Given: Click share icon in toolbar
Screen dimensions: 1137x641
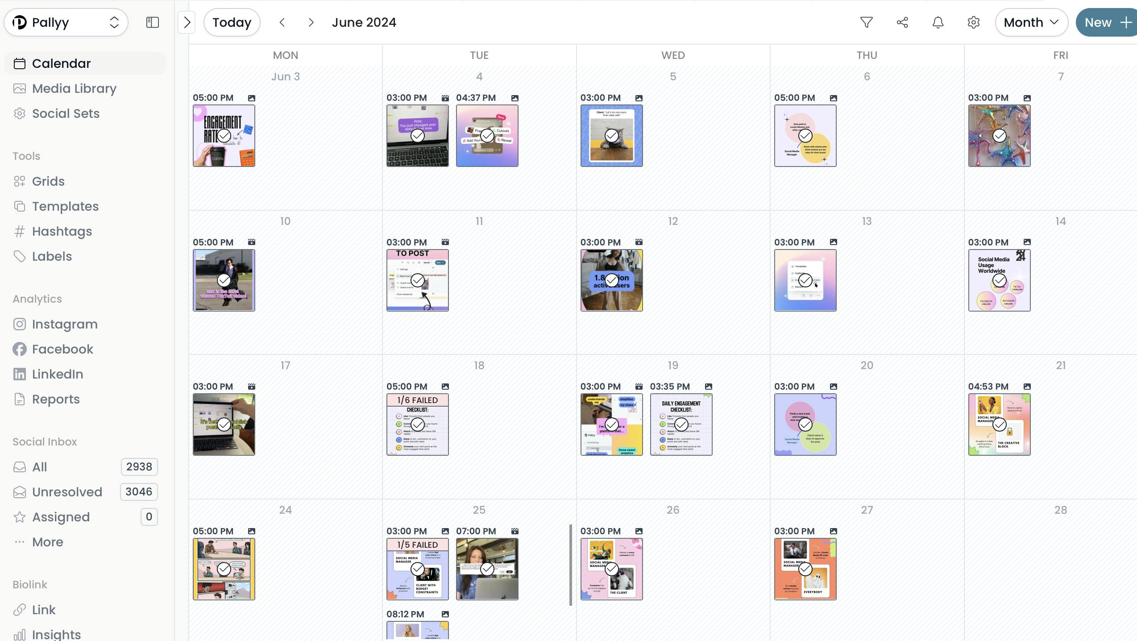Looking at the screenshot, I should [x=902, y=22].
